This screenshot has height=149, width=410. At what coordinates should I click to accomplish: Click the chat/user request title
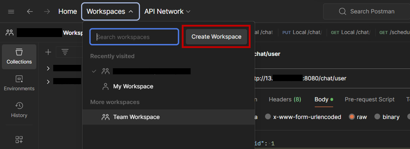pyautogui.click(x=267, y=54)
